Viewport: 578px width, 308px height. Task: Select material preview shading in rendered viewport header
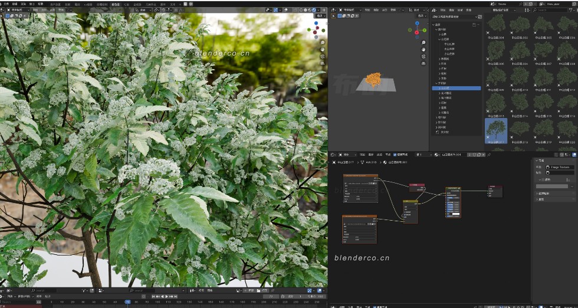[310, 10]
